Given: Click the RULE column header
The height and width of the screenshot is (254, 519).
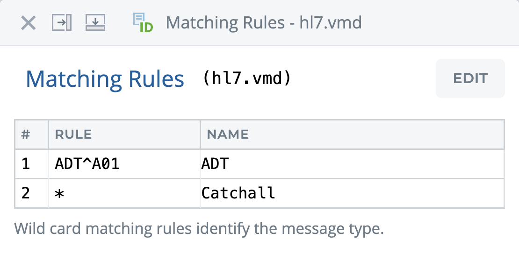Looking at the screenshot, I should coord(73,135).
